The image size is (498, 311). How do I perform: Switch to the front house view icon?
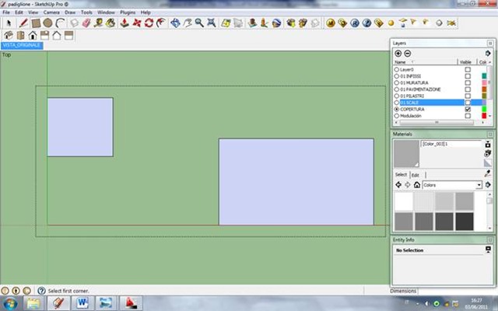[33, 35]
